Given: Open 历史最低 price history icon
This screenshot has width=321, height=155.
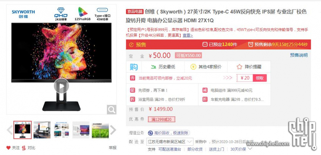Looking at the screenshot, I should 153,67.
